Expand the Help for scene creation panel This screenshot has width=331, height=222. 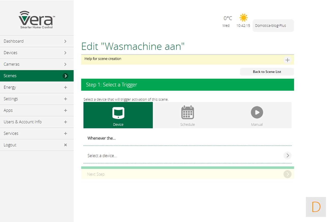coord(287,60)
